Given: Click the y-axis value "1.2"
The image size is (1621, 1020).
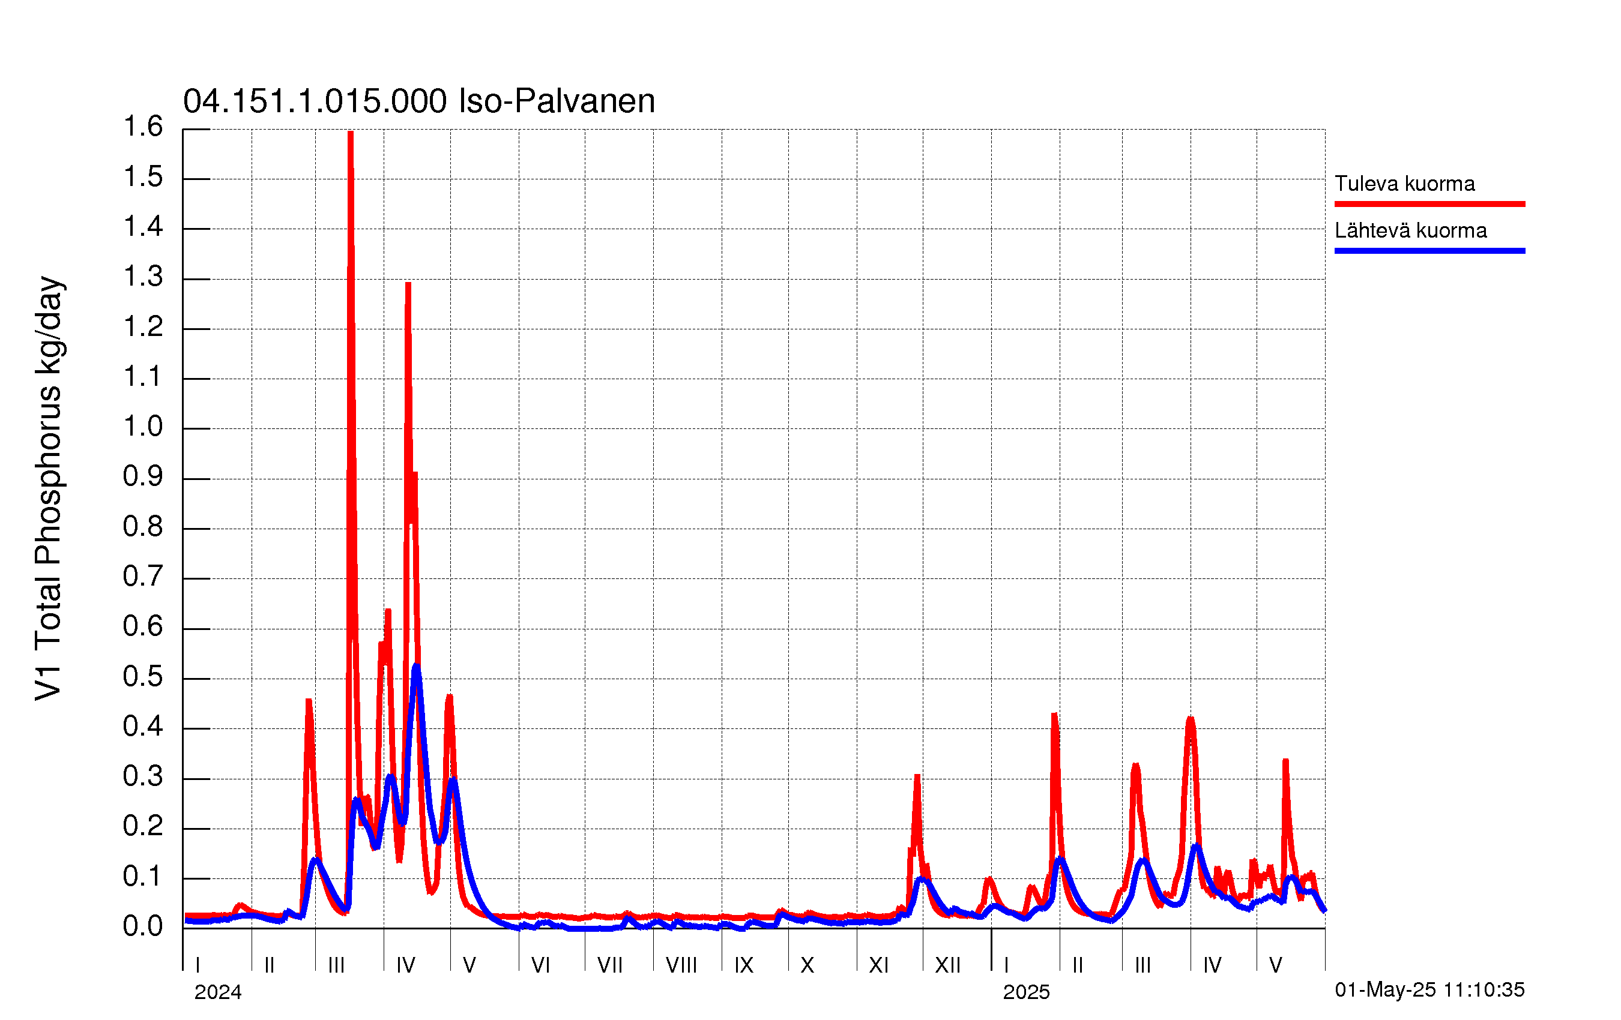Looking at the screenshot, I should pos(143,327).
